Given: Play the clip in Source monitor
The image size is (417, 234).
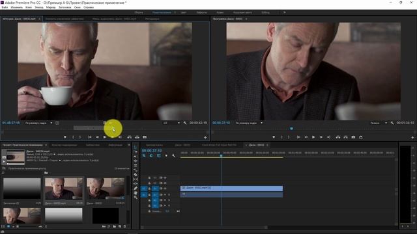Looking at the screenshot, I should pos(105,137).
